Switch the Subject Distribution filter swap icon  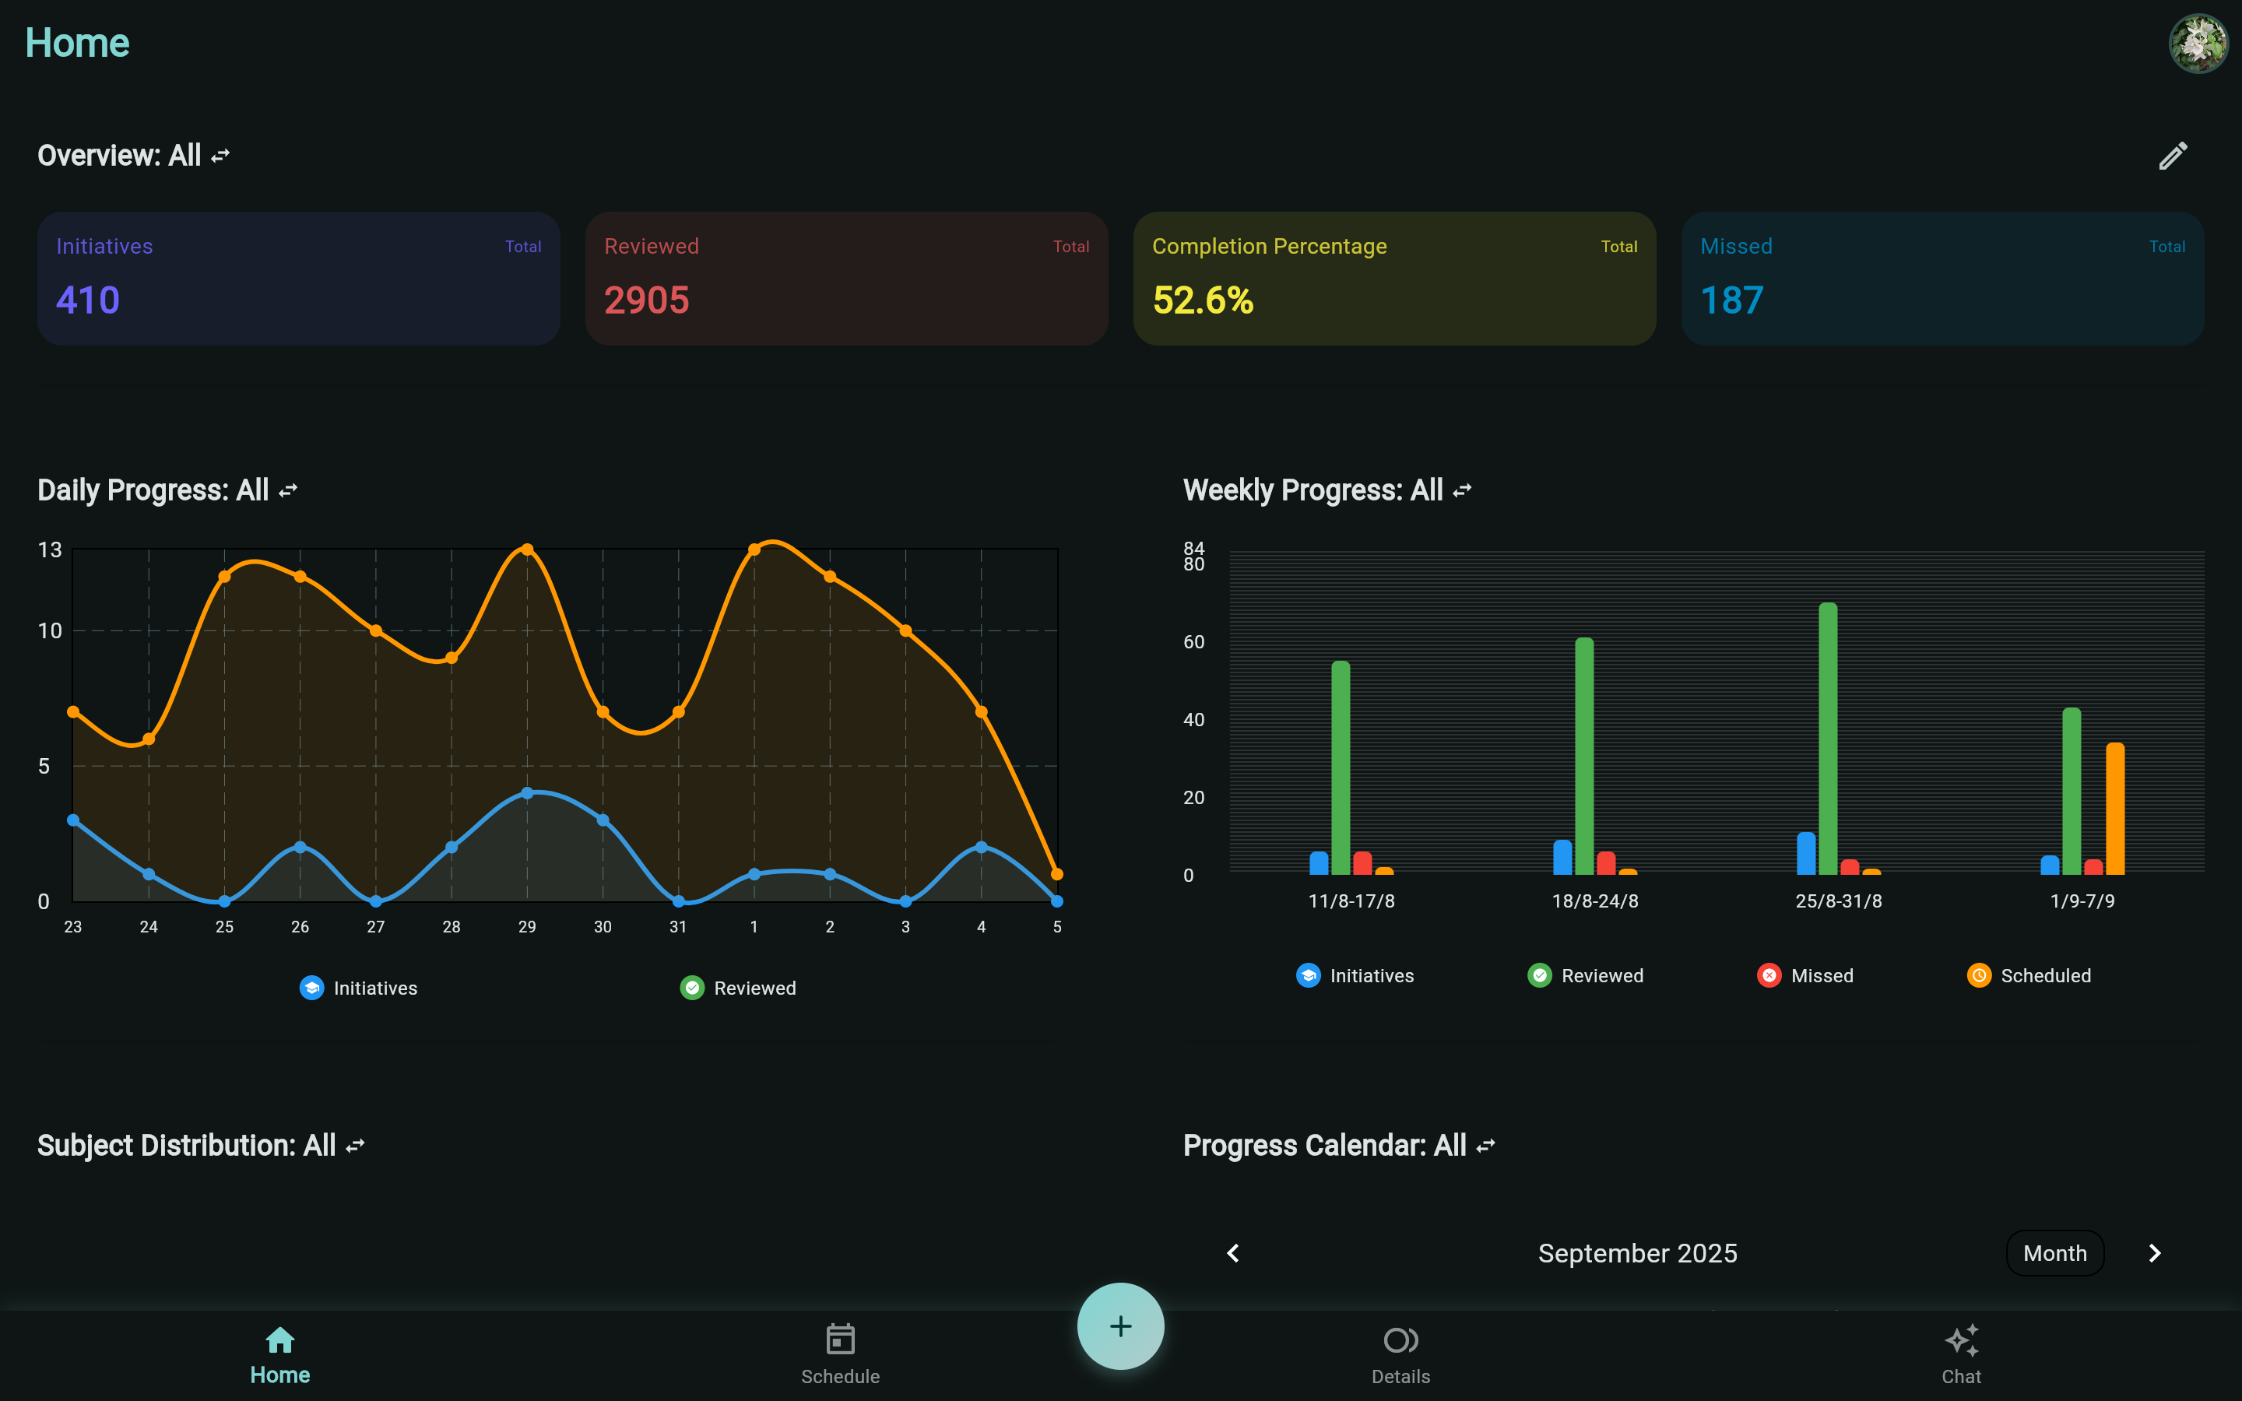[355, 1146]
